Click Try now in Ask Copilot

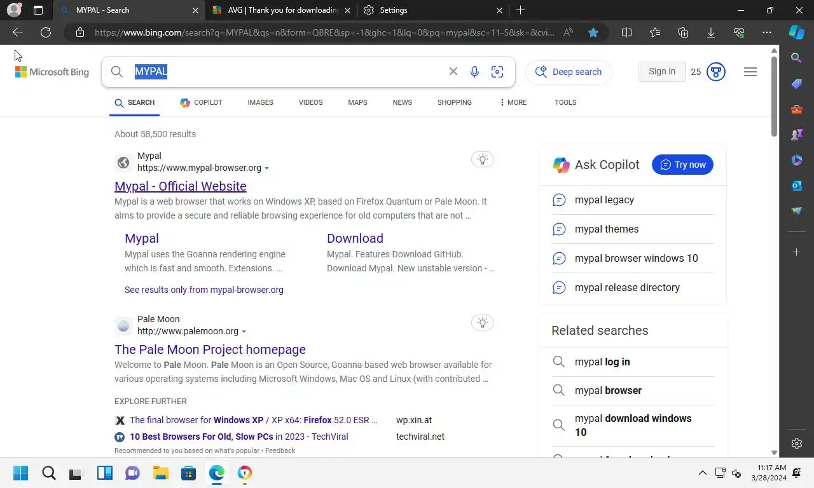tap(682, 165)
